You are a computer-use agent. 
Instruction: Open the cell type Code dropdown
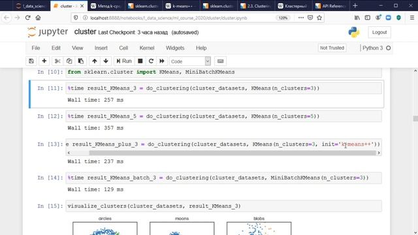tap(190, 61)
